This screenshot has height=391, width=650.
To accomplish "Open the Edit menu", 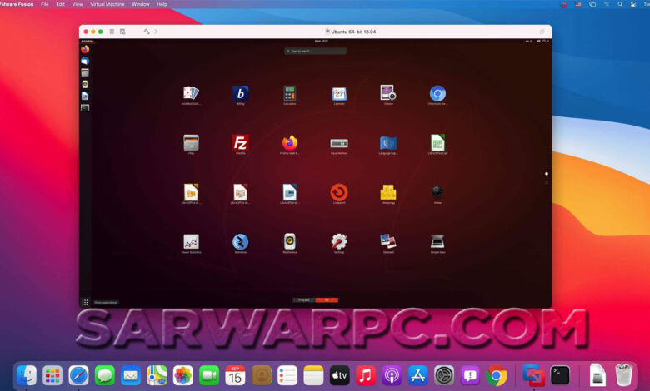I will (x=61, y=4).
